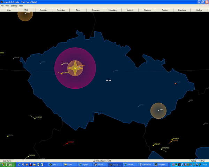Click the 666 clients status text
209x167 pixels.
(x=7, y=161)
